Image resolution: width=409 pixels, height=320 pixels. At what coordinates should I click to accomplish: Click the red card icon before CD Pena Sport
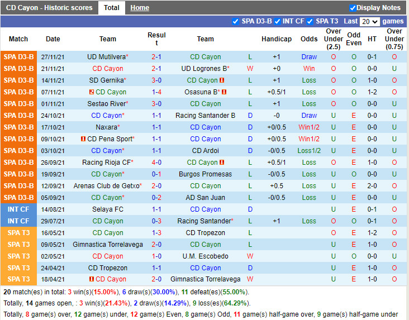coord(83,138)
